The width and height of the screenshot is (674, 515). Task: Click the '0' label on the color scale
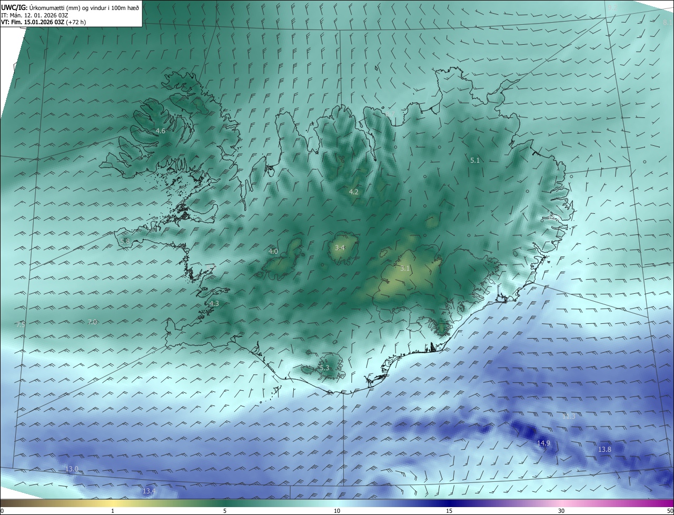2,511
